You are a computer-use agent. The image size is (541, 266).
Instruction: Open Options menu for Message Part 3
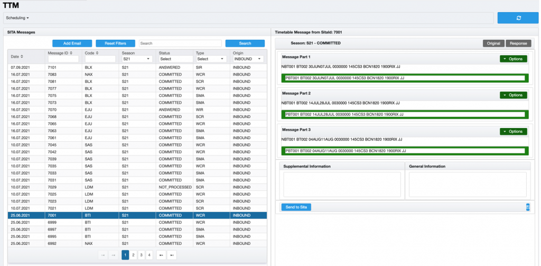coord(513,131)
